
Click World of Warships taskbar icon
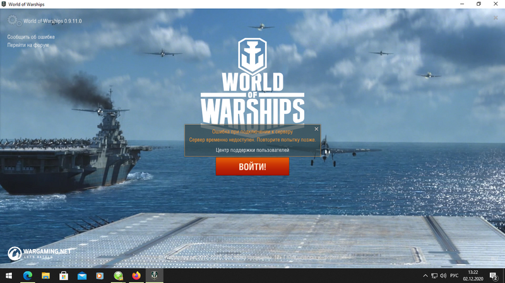pyautogui.click(x=155, y=275)
